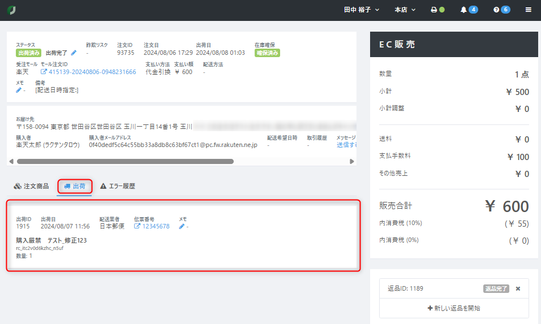Switch to the 注文商品 tab
Image resolution: width=541 pixels, height=324 pixels.
tap(31, 186)
